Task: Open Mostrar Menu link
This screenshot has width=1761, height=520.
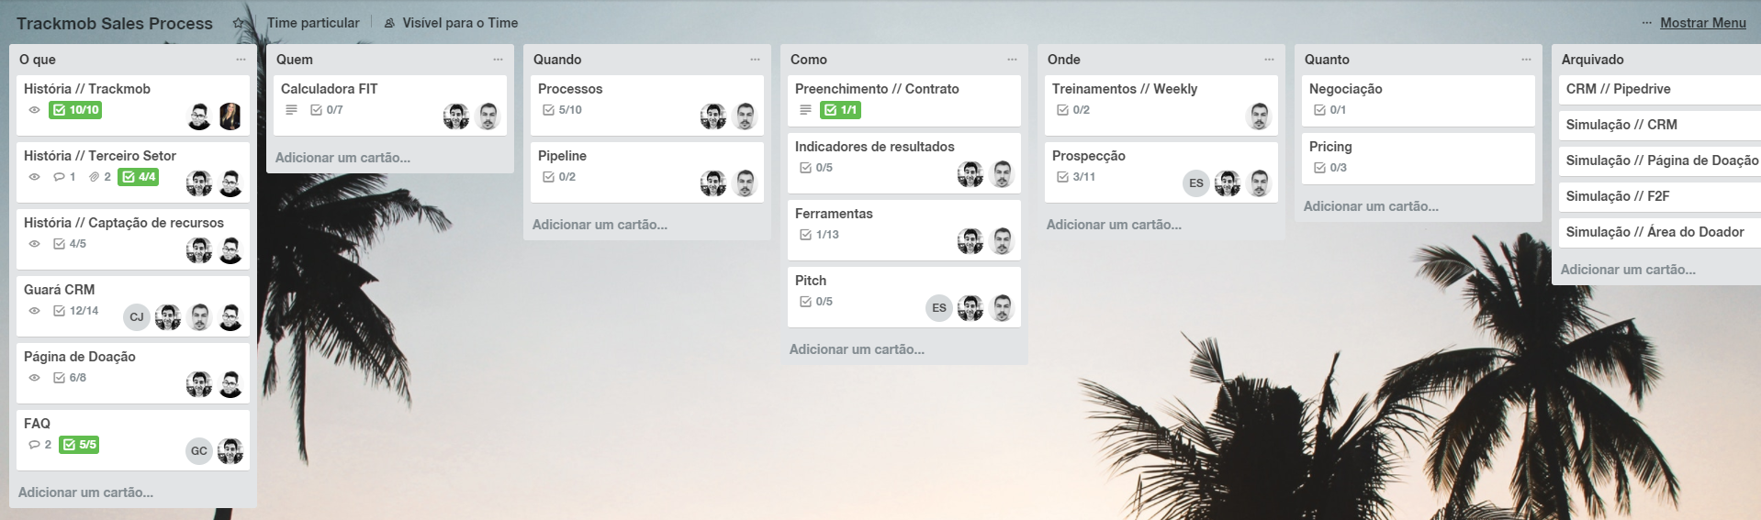Action: click(x=1702, y=23)
